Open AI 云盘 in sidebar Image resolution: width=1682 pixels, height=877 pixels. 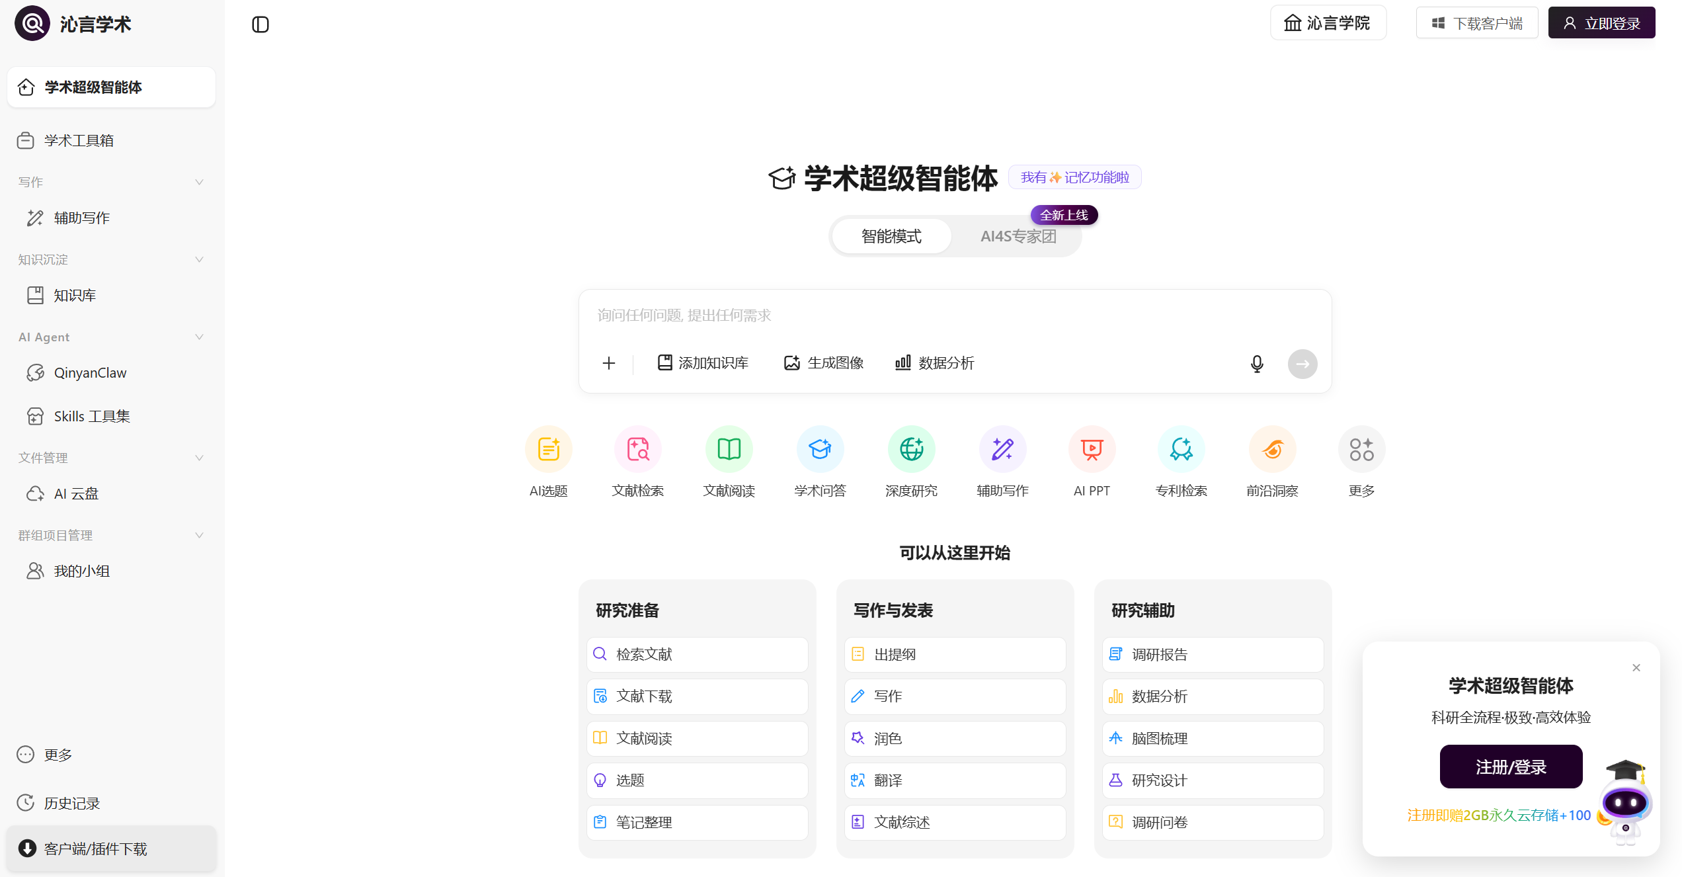tap(111, 493)
